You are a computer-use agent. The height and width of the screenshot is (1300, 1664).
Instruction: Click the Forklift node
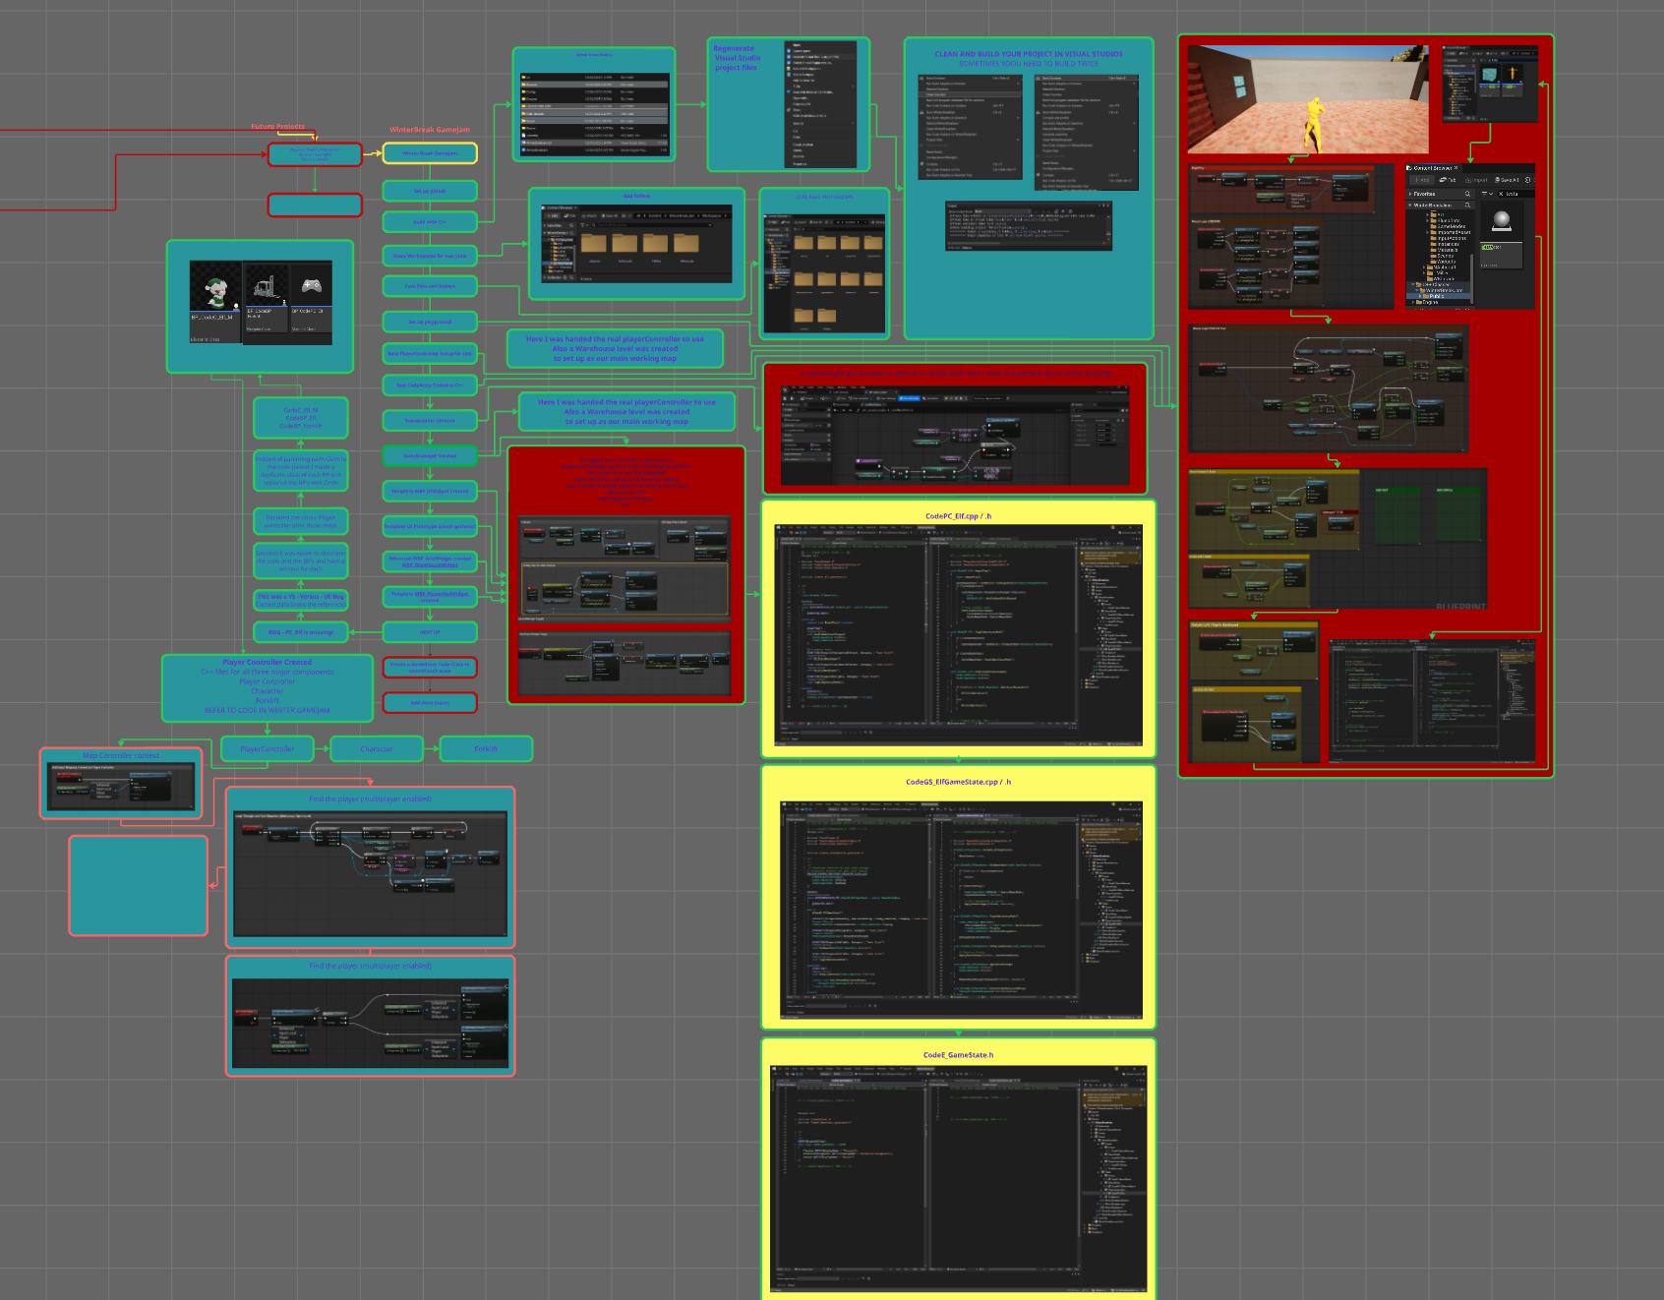486,749
